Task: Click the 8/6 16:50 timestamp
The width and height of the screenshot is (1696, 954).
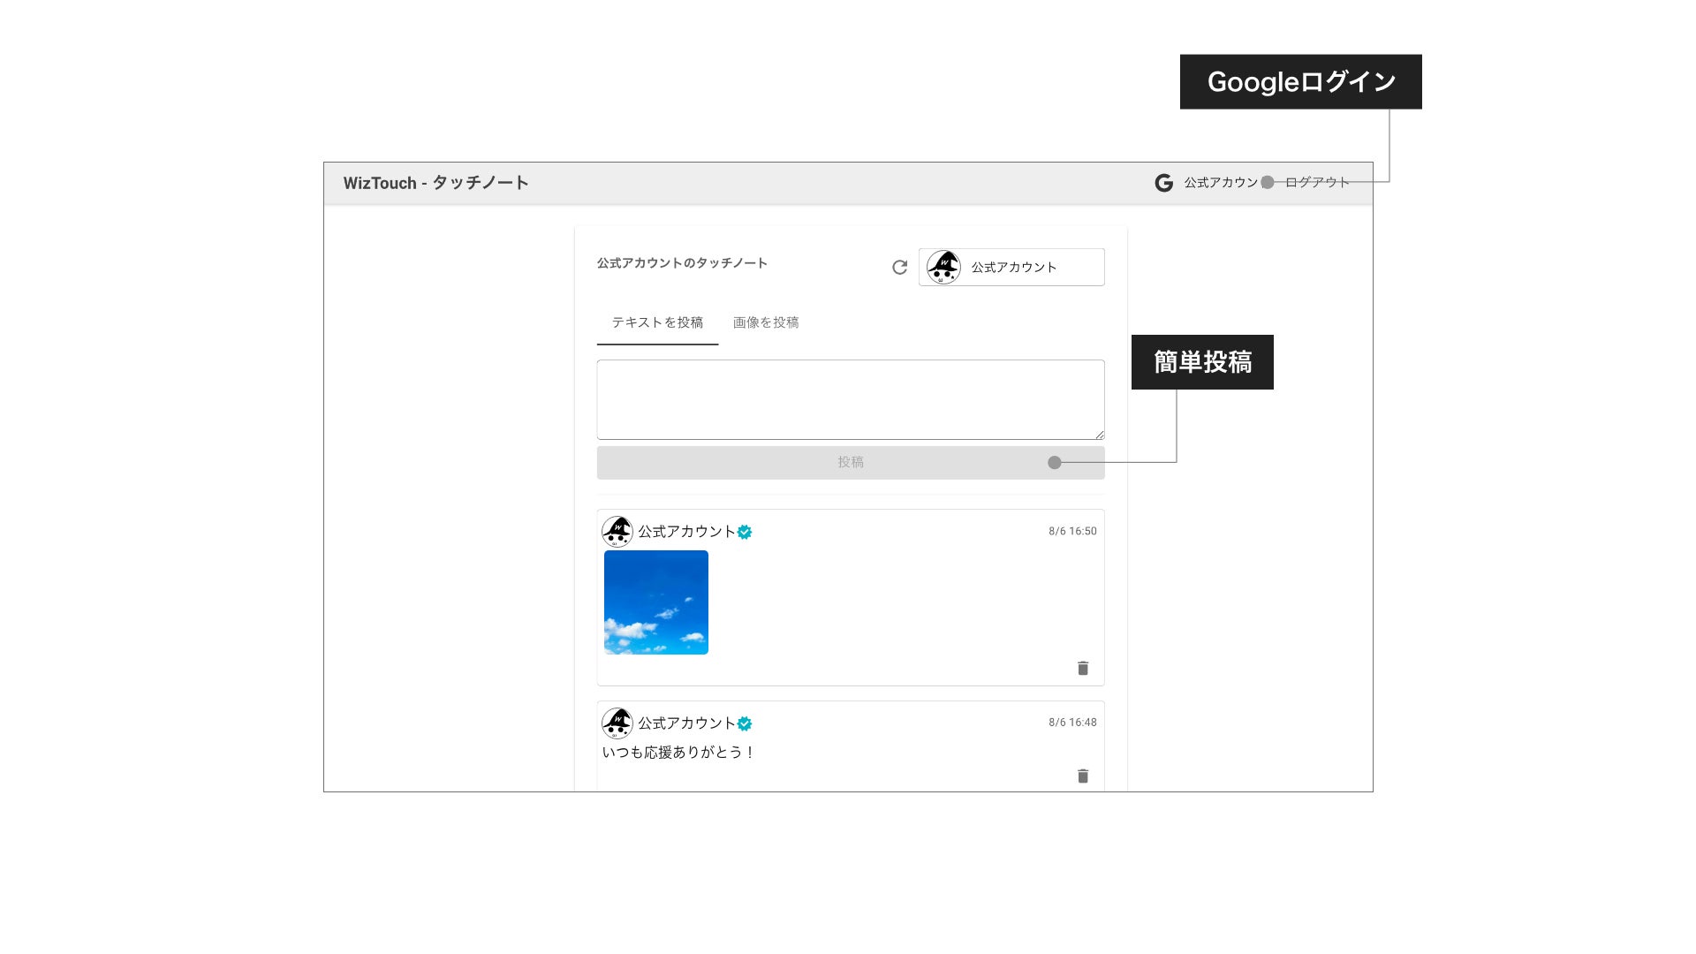Action: 1072,531
